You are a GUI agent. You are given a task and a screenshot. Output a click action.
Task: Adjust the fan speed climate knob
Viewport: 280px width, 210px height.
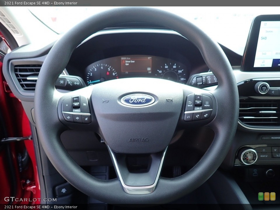(249, 157)
